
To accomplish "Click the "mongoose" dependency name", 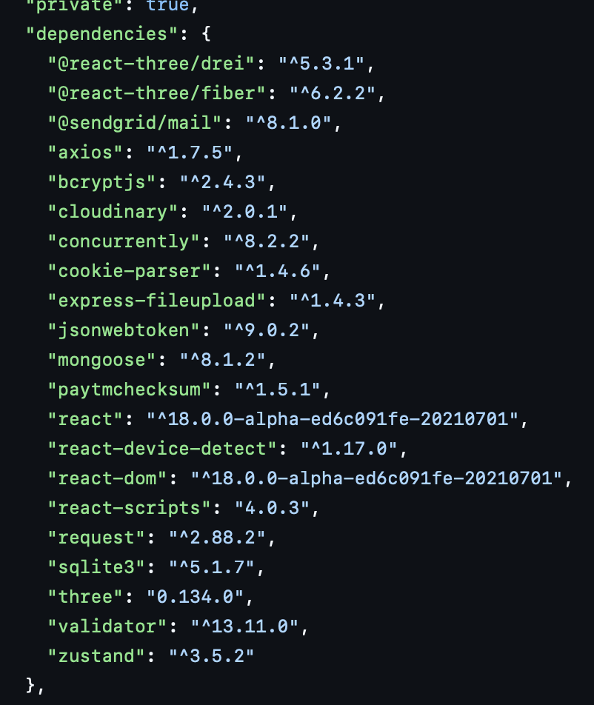I will 101,360.
